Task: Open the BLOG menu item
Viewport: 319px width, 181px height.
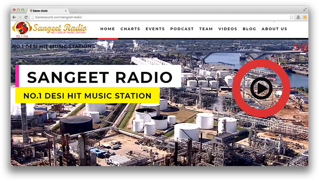Action: pyautogui.click(x=249, y=29)
